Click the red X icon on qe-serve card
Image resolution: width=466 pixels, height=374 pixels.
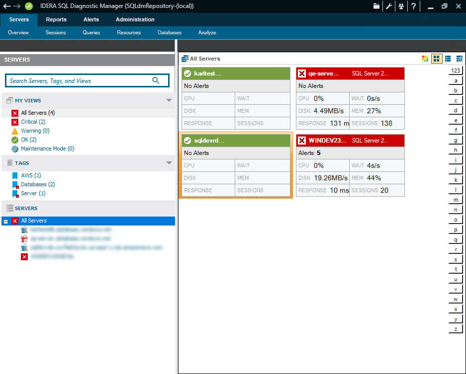click(x=302, y=74)
